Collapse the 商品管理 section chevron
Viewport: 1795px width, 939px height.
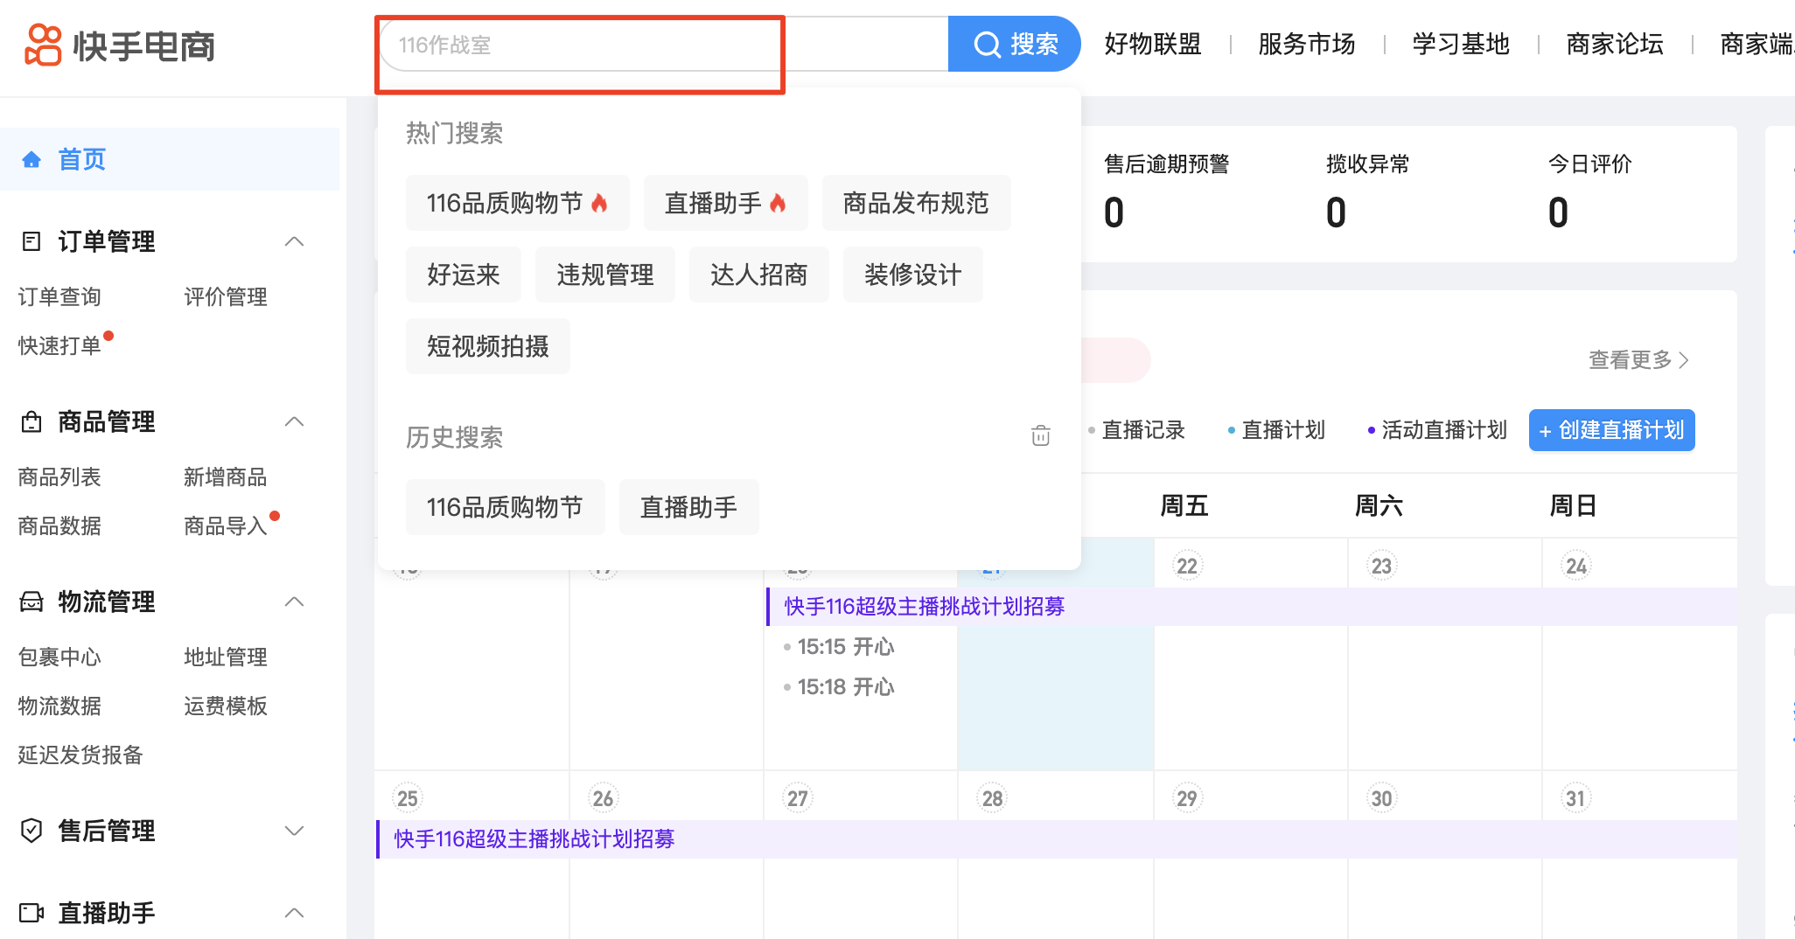click(295, 421)
